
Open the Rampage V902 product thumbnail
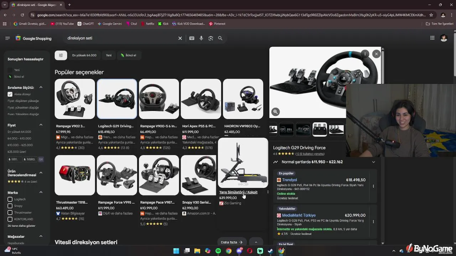(75, 99)
